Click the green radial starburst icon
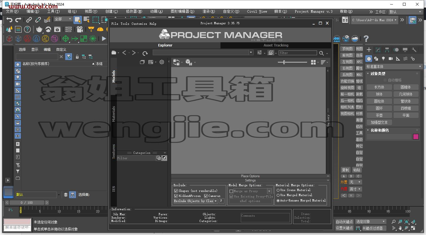 click(x=93, y=39)
